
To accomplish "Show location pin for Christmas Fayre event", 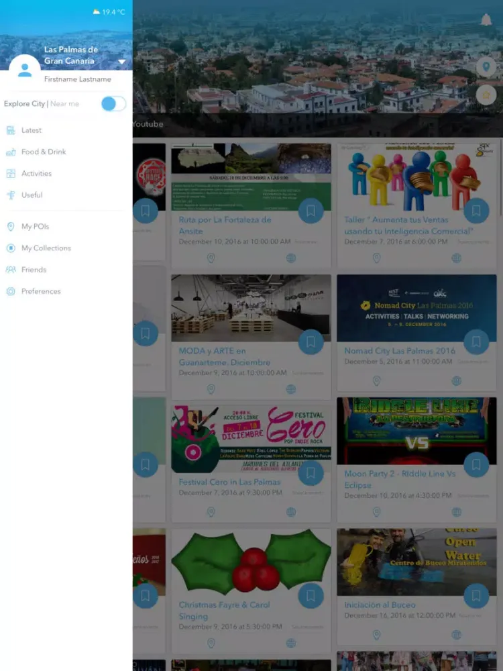I will click(x=211, y=643).
